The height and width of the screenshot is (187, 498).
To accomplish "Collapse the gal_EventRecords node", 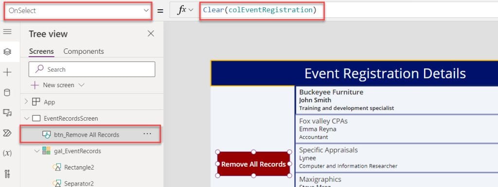I will 36,151.
